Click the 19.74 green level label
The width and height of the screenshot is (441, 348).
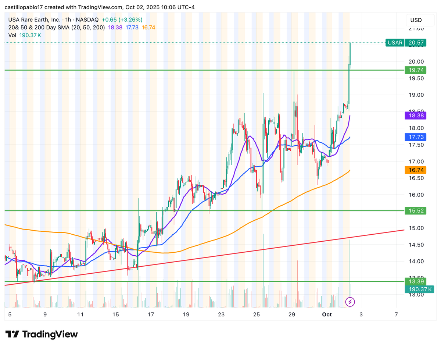pyautogui.click(x=416, y=70)
